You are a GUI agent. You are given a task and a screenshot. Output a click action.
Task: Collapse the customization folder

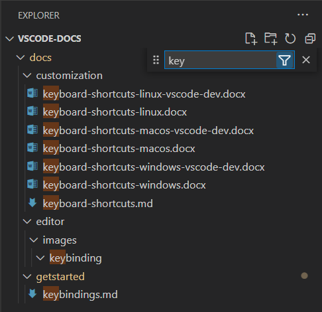27,76
